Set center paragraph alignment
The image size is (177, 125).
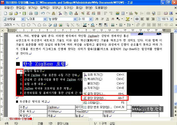point(148,19)
